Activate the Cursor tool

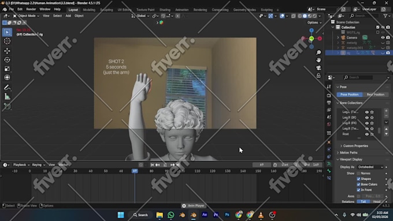(7, 42)
